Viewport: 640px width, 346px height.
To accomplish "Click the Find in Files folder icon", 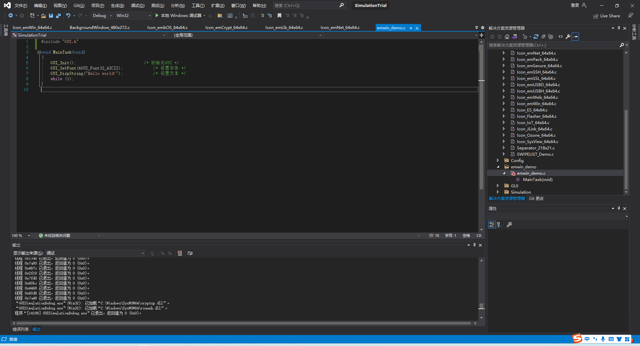I will coord(220,16).
